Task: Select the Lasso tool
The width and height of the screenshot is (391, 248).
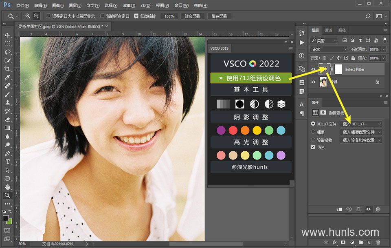Action: (7, 52)
